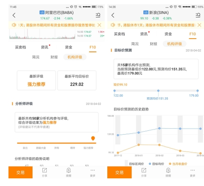Go back from the BABA (阿里巴巴) screen
204x186 pixels.
pyautogui.click(x=14, y=15)
